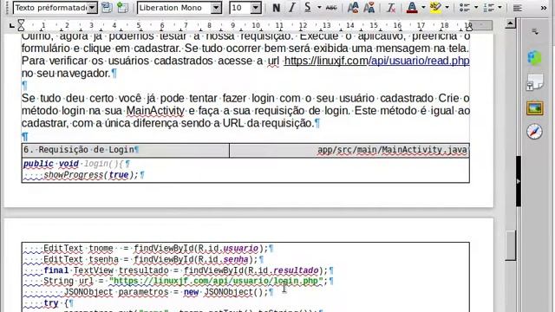Apply the yellow highlighting color
The height and width of the screenshot is (312, 555).
click(x=435, y=8)
